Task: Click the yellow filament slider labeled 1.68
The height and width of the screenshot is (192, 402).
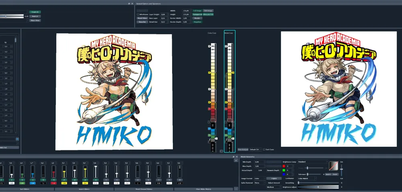Action: pyautogui.click(x=64, y=172)
